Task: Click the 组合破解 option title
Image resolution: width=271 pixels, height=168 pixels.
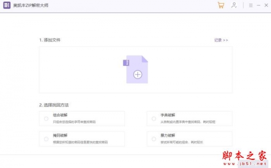Action: (60, 115)
